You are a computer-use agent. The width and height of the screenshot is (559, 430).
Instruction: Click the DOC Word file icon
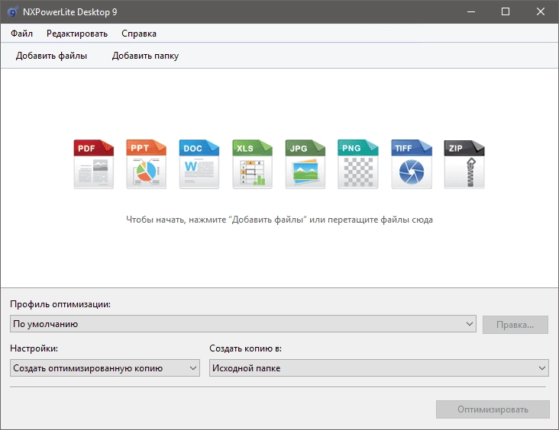tap(199, 164)
